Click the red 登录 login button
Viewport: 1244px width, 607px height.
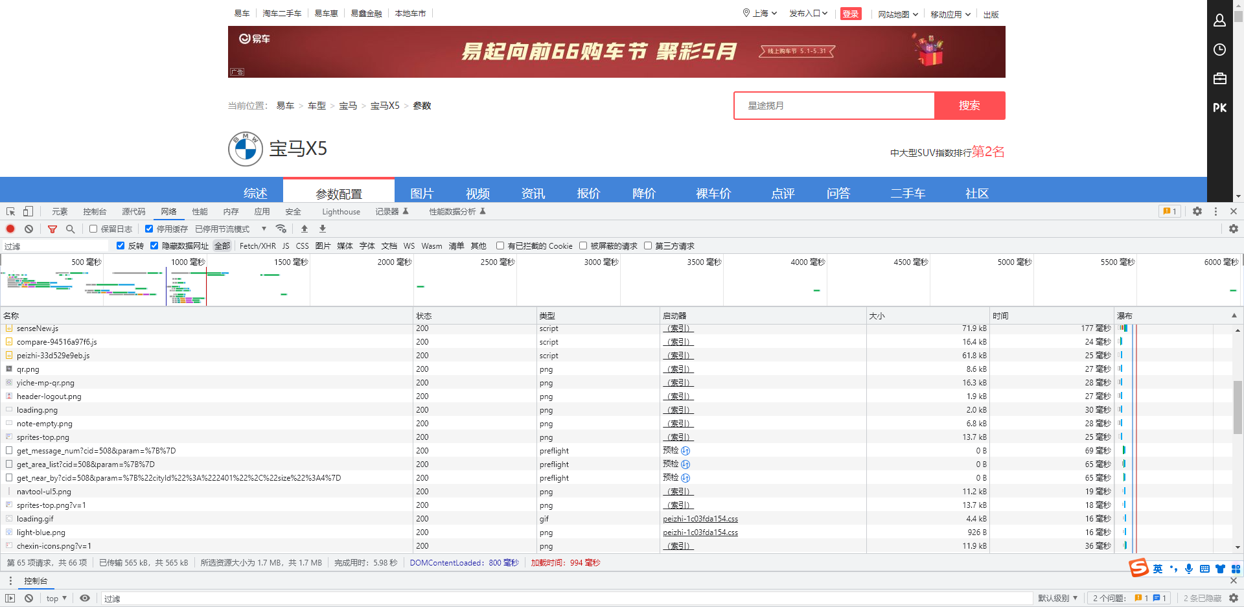[851, 14]
